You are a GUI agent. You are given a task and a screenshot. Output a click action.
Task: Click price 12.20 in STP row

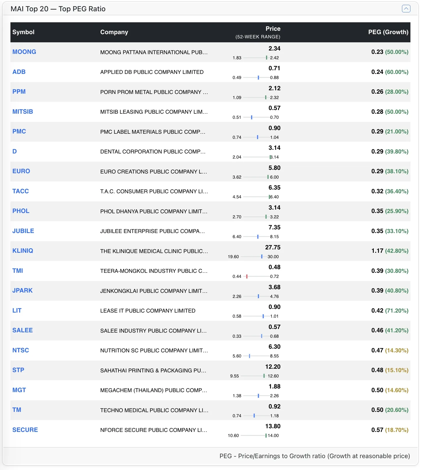(x=273, y=367)
